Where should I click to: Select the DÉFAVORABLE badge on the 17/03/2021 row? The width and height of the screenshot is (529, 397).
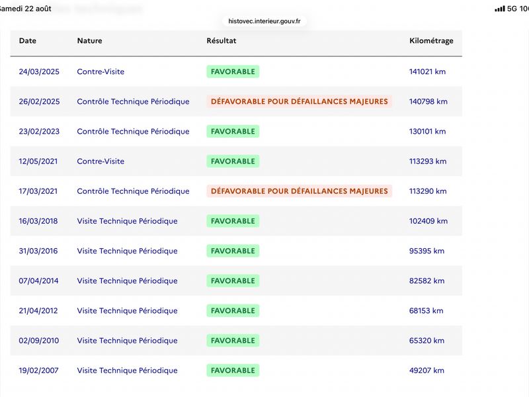(300, 191)
